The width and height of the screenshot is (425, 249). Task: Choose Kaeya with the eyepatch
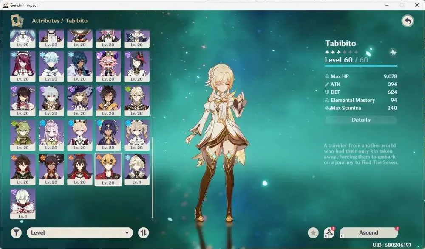[x=80, y=66]
